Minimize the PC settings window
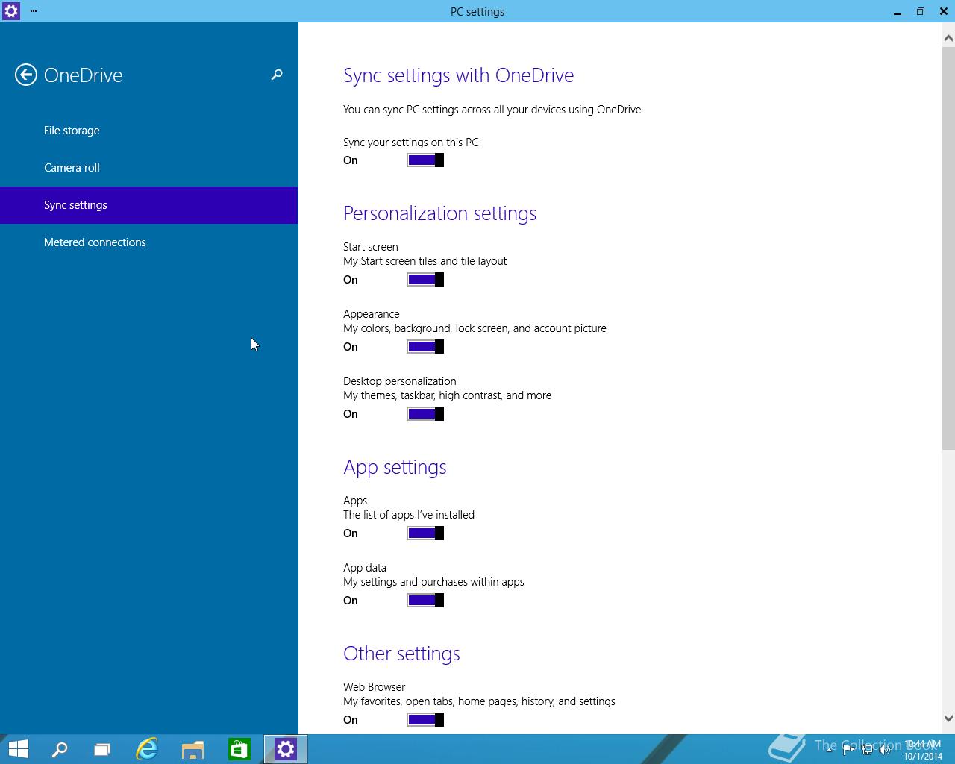Screen dimensions: 955x764 [x=898, y=11]
